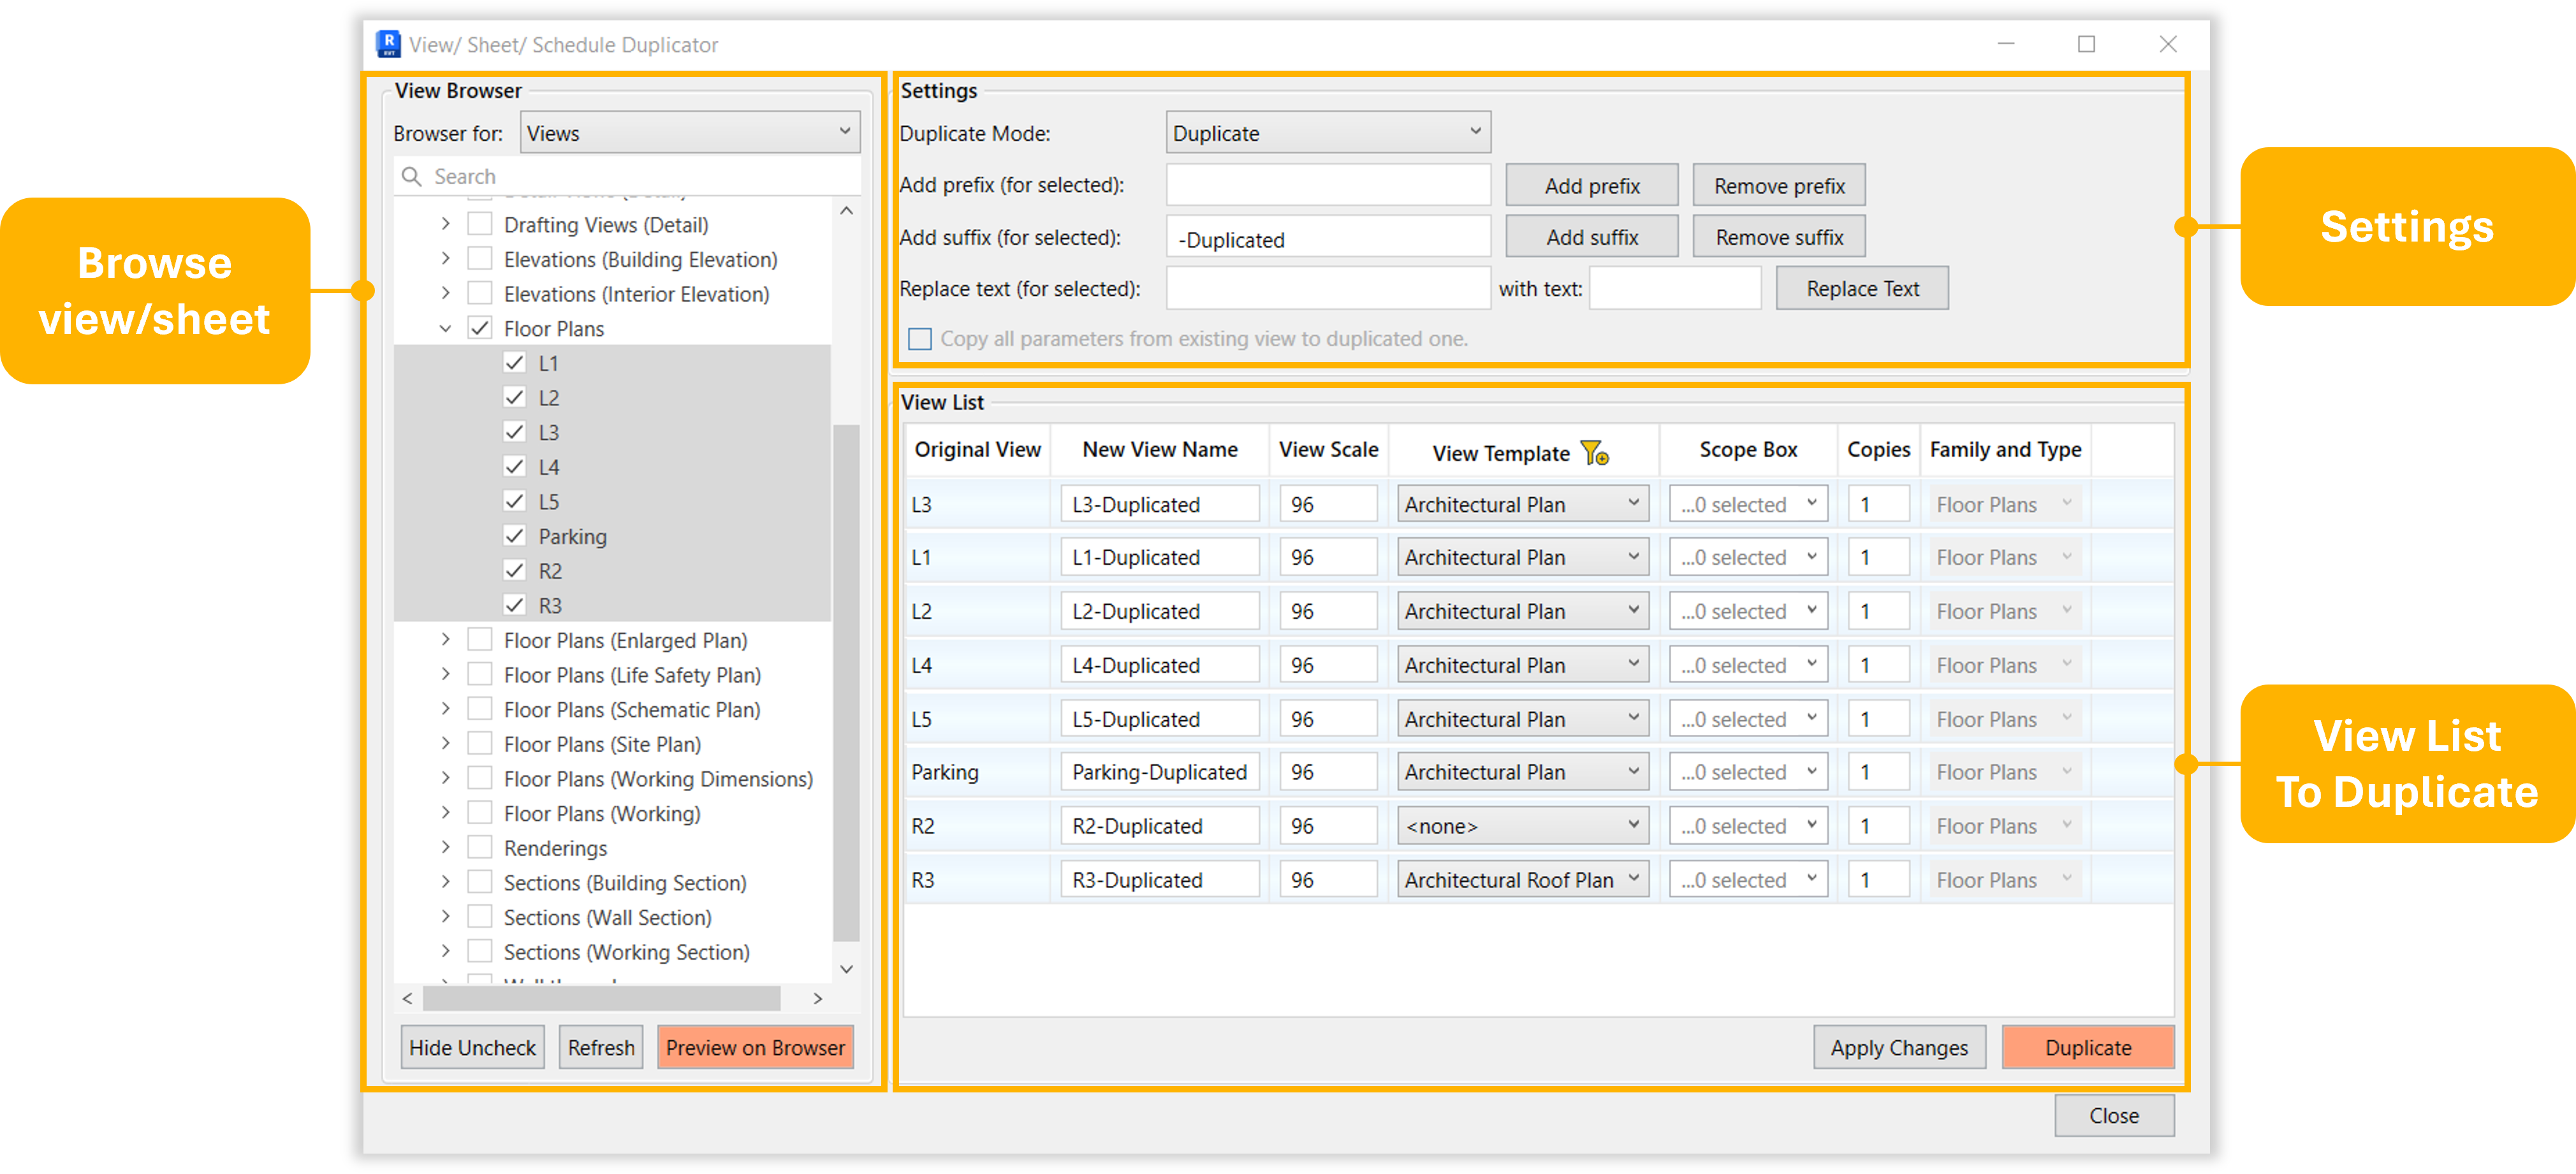The width and height of the screenshot is (2576, 1174).
Task: Click the Hide Uncheck button
Action: 472,1047
